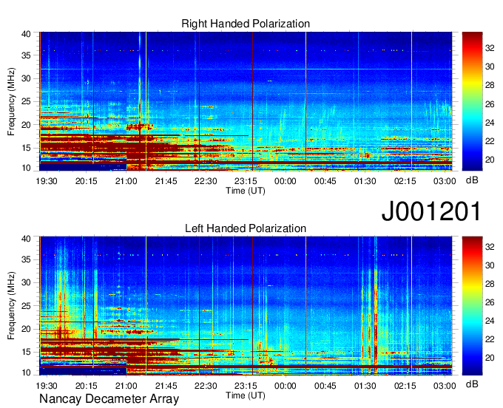
Task: Click the 20:15 tick of Left Handed plot
Action: tap(87, 386)
